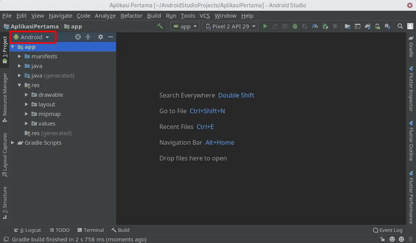This screenshot has width=416, height=243.
Task: Expand the Gradle Scripts arrow
Action: point(12,143)
